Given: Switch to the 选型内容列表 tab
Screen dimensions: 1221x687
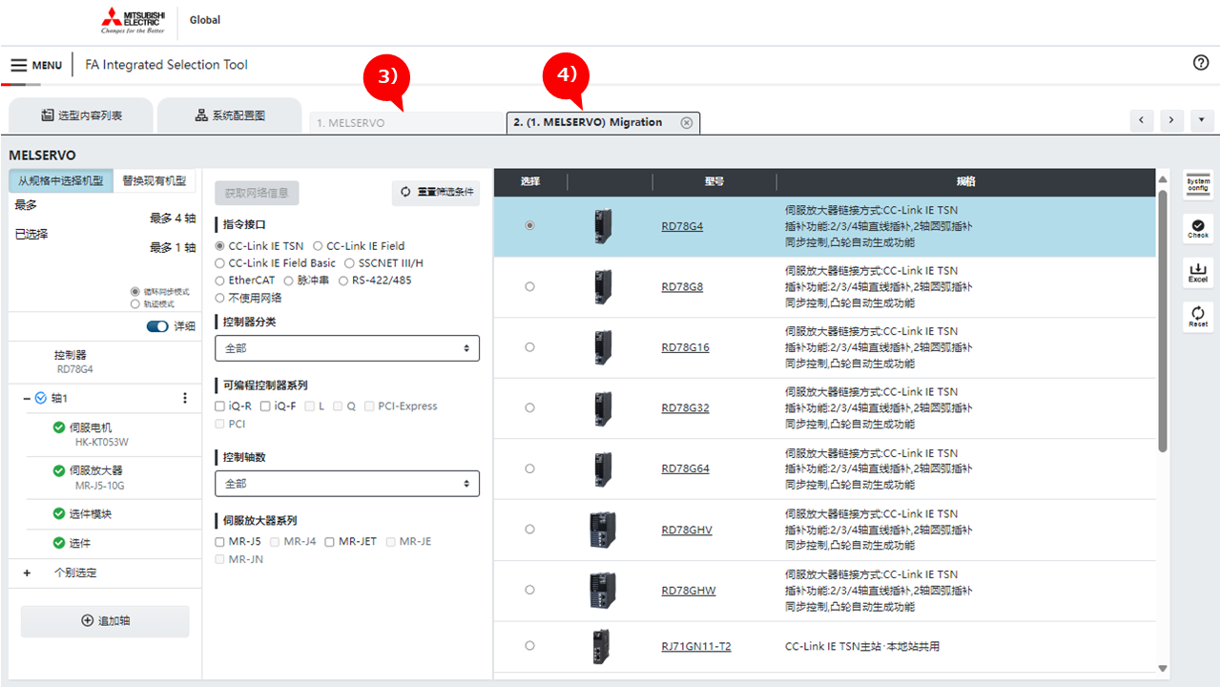Looking at the screenshot, I should pyautogui.click(x=80, y=115).
